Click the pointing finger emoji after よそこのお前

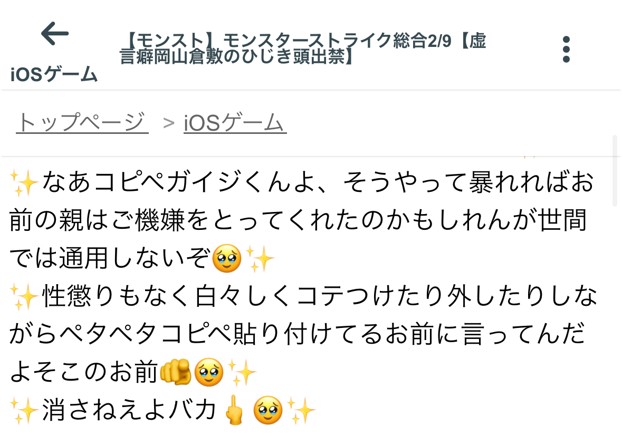pos(175,372)
